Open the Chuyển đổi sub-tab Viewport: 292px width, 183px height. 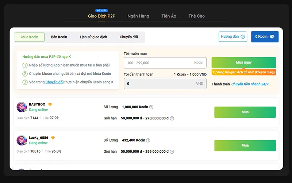click(129, 37)
